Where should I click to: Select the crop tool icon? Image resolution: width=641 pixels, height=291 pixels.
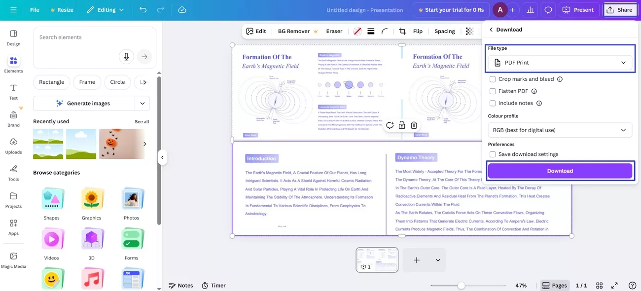[x=402, y=31]
